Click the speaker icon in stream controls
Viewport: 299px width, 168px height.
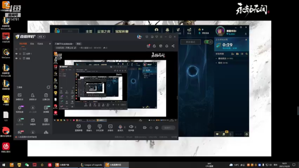coord(131,127)
